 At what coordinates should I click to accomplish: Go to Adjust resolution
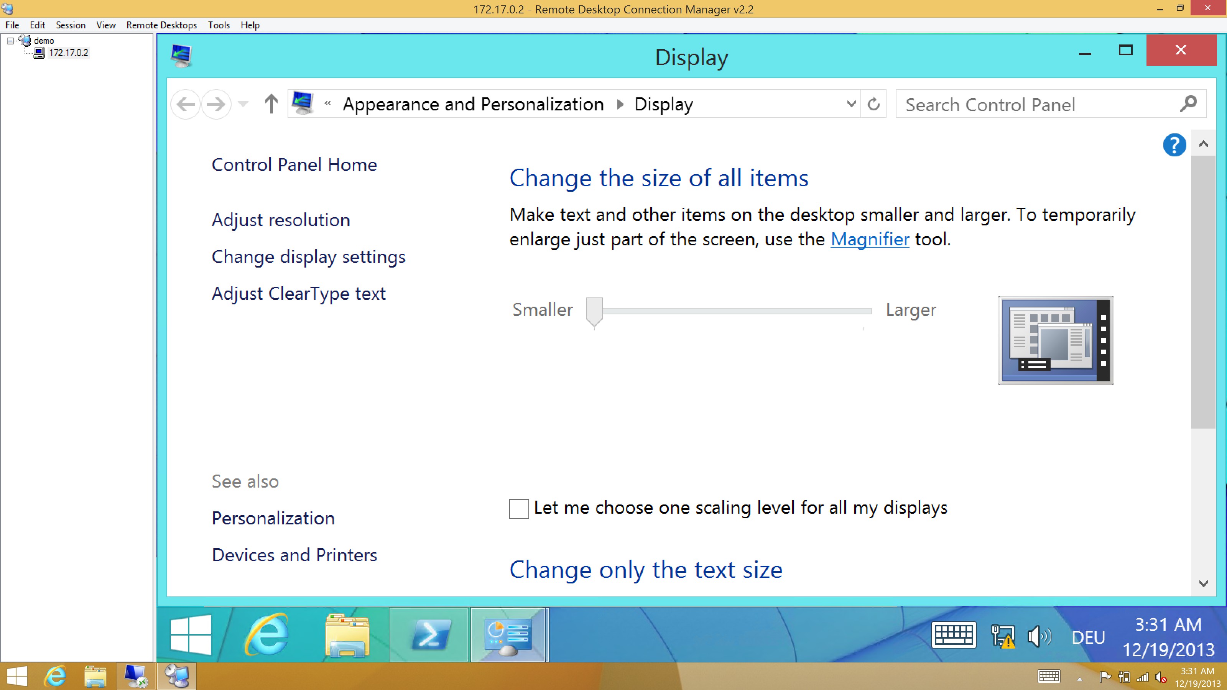pyautogui.click(x=281, y=220)
